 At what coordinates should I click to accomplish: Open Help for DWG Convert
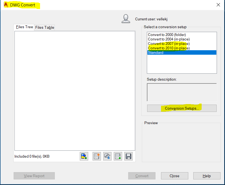click(207, 176)
